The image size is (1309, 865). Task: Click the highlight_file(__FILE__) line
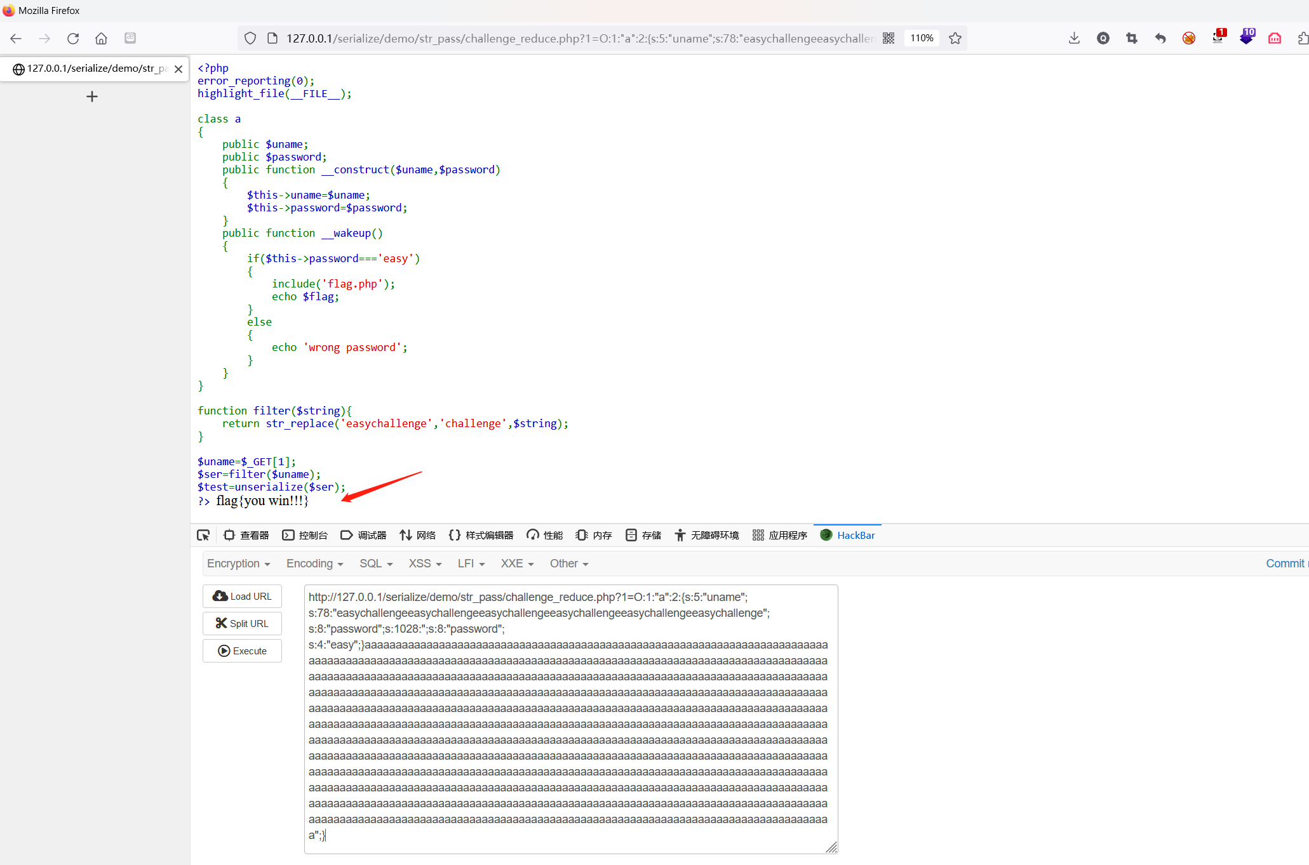[x=274, y=94]
